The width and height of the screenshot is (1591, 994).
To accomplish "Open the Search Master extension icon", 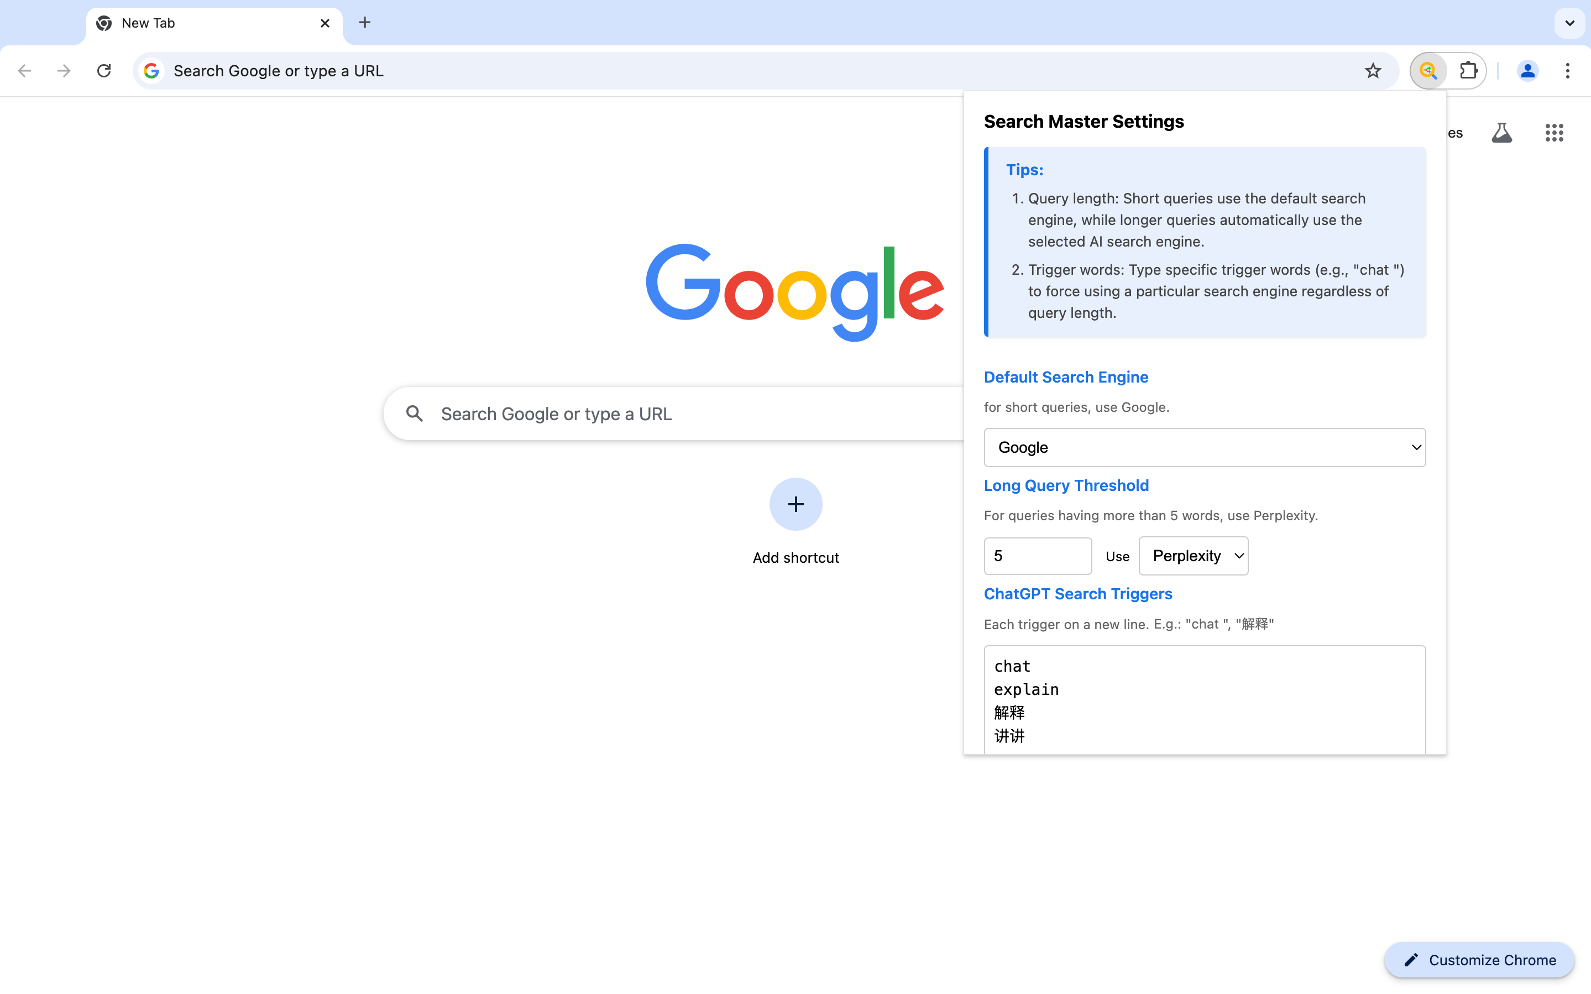I will coord(1428,71).
